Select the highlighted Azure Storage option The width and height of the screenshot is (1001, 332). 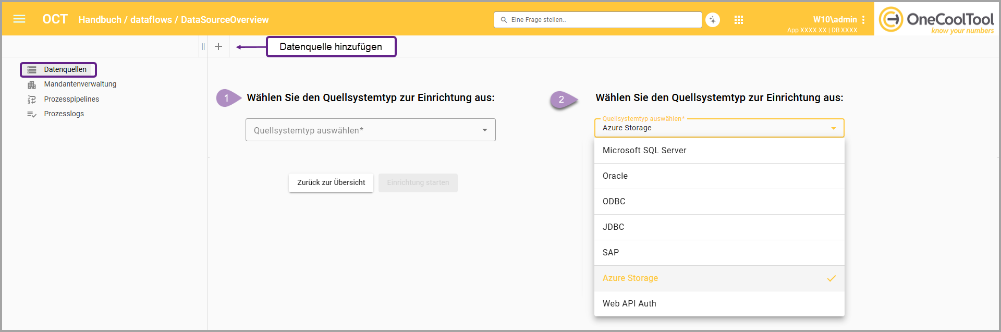point(719,278)
